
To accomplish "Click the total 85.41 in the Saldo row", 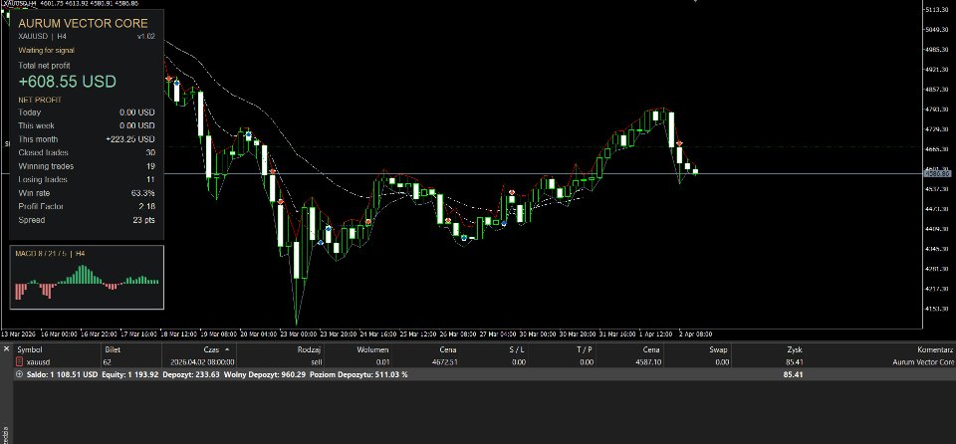I will [x=794, y=374].
